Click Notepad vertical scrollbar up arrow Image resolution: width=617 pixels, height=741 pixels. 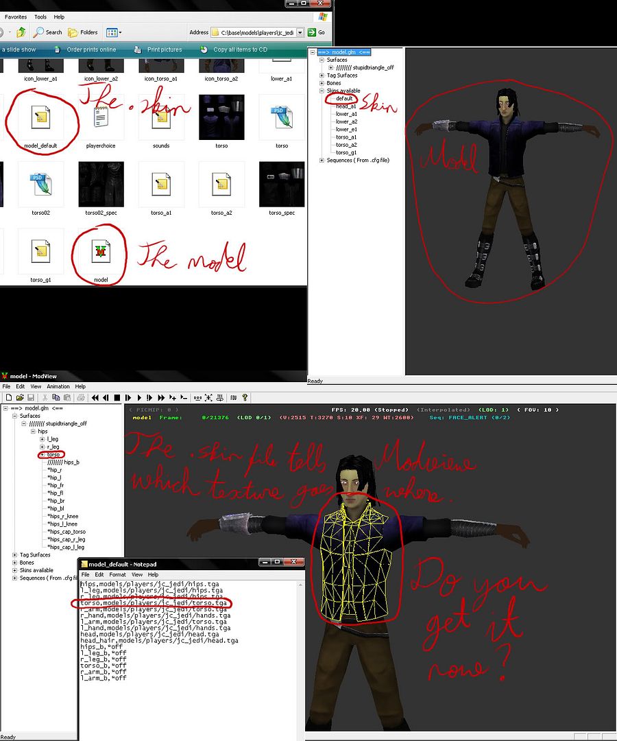(300, 585)
